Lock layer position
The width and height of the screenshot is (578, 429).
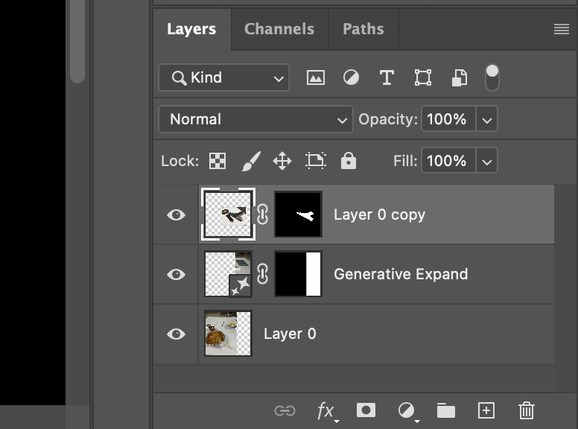point(282,161)
